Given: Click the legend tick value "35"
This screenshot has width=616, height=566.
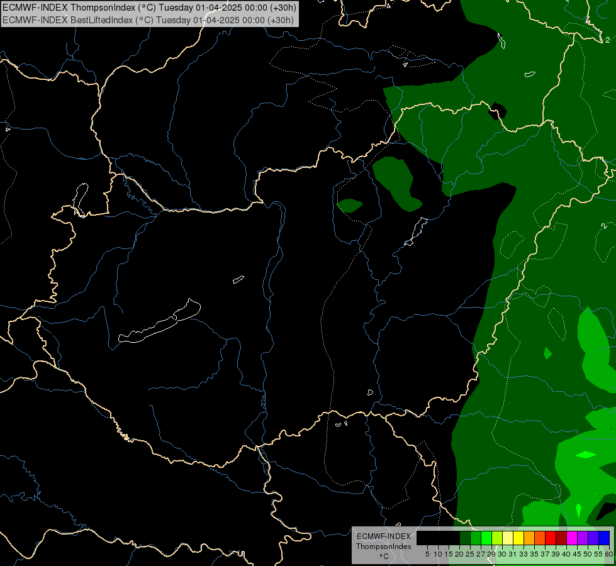Looking at the screenshot, I should pos(534,554).
